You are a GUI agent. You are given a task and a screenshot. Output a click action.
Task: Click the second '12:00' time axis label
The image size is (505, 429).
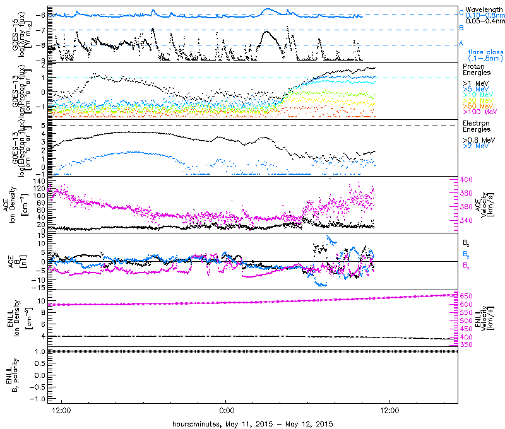pos(389,411)
